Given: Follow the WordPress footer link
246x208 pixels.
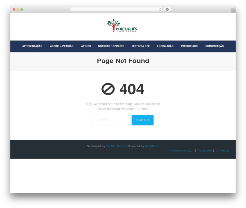Looking at the screenshot, I should pos(152,146).
